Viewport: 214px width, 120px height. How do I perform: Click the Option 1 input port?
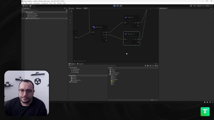125,23
